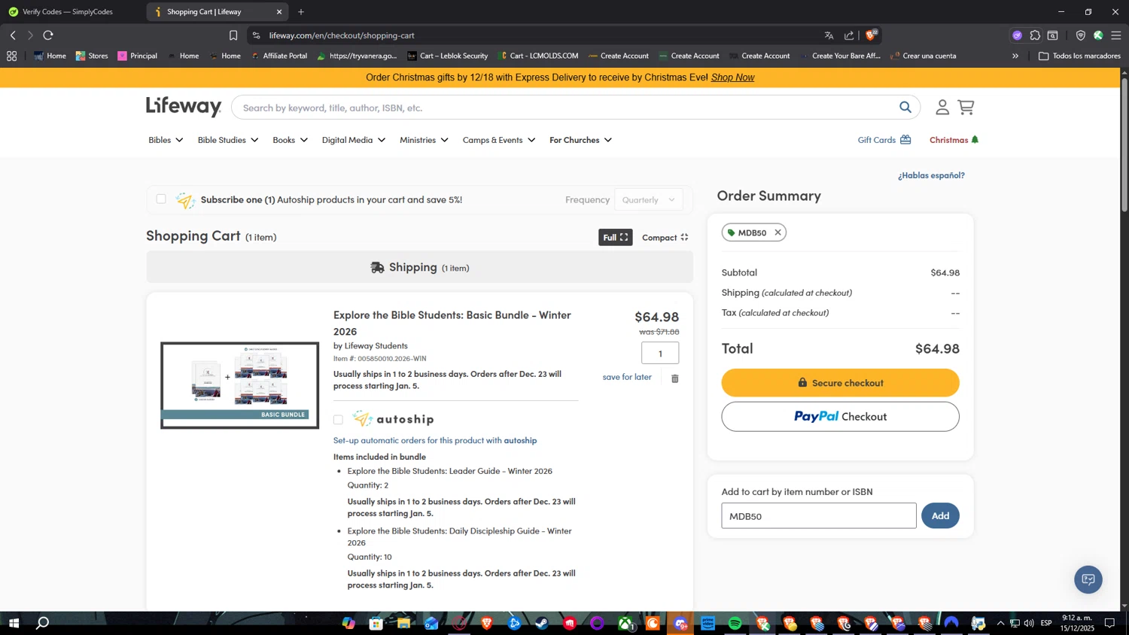Open the apps grid icon in bookmarks bar

click(x=11, y=56)
